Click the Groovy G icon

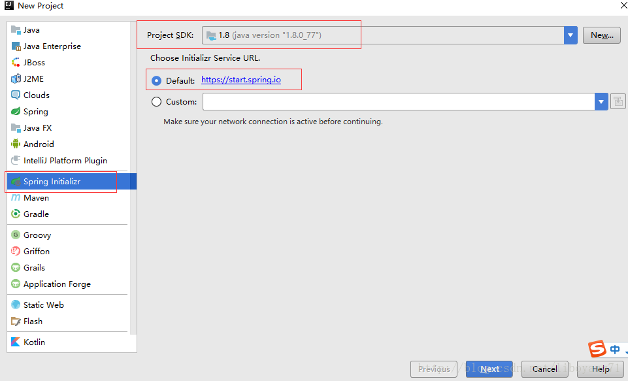[16, 235]
